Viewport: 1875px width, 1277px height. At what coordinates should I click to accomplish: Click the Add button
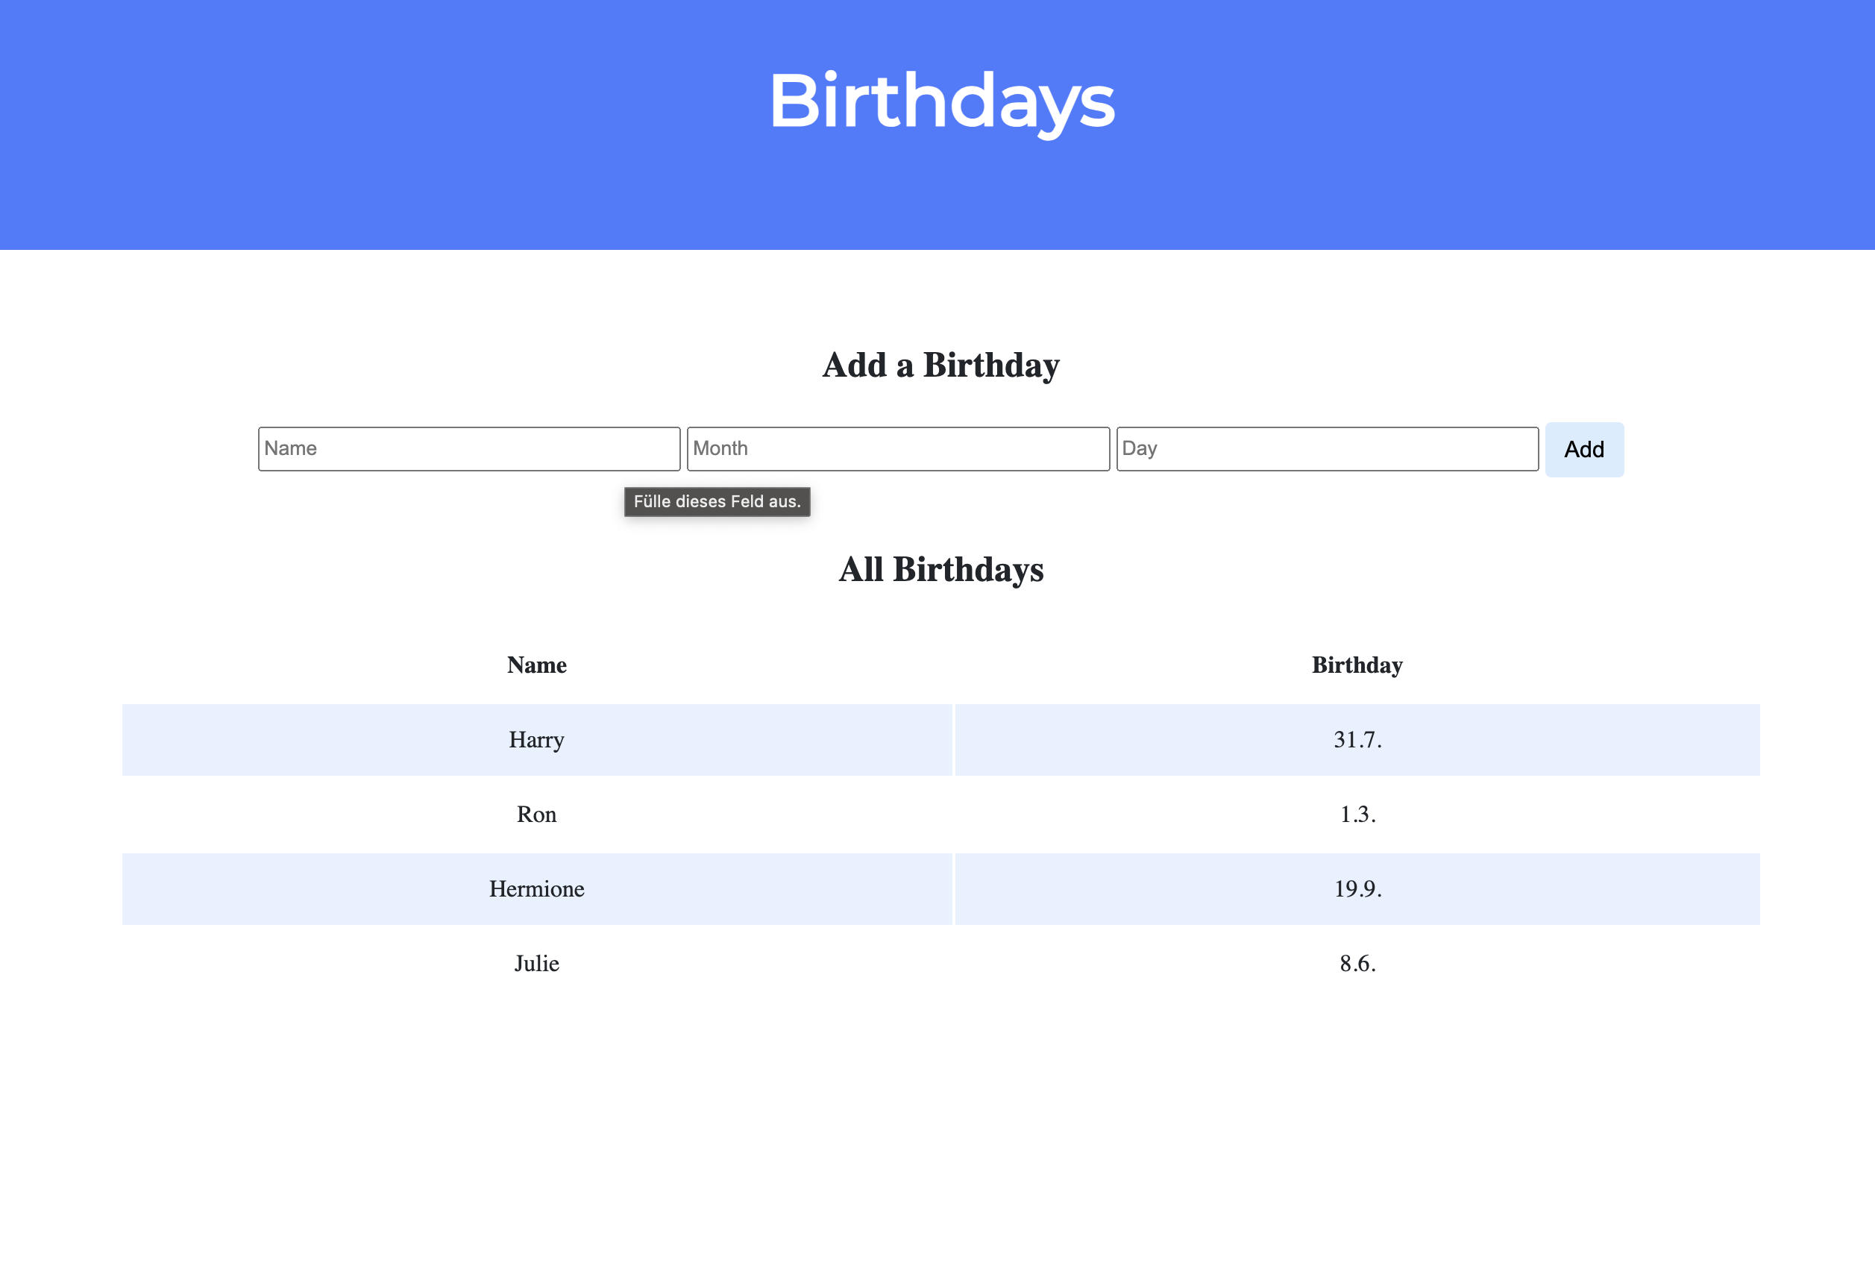[x=1583, y=449]
